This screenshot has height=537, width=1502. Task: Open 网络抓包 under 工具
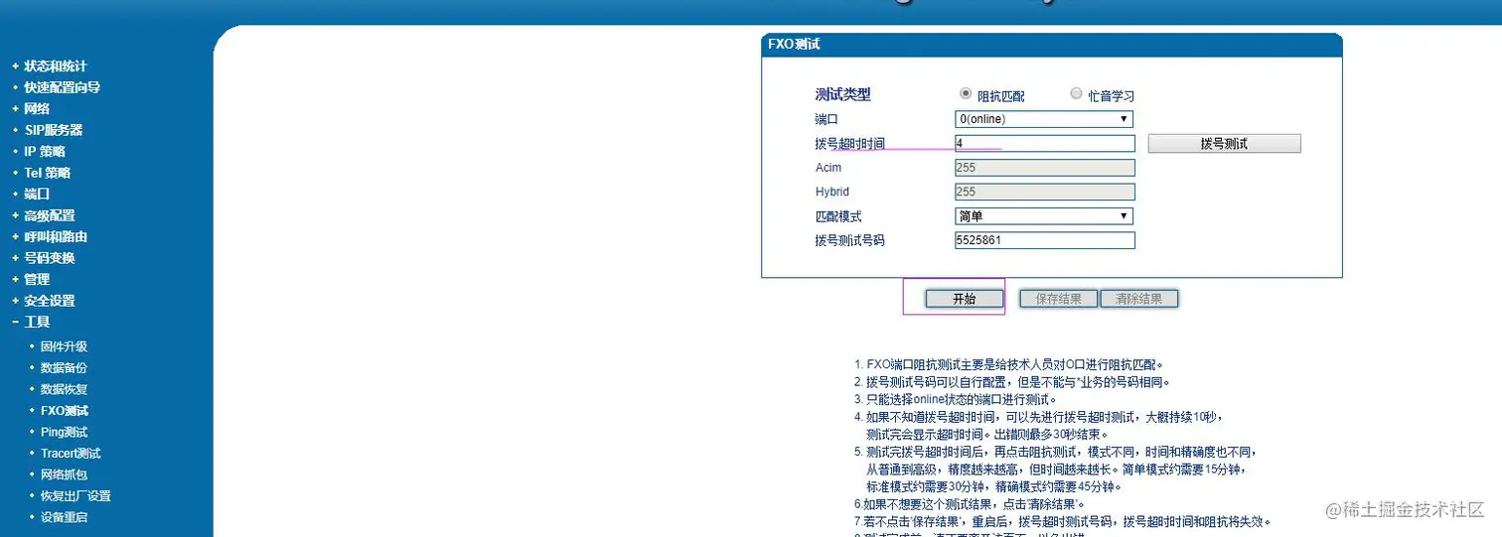pos(64,474)
